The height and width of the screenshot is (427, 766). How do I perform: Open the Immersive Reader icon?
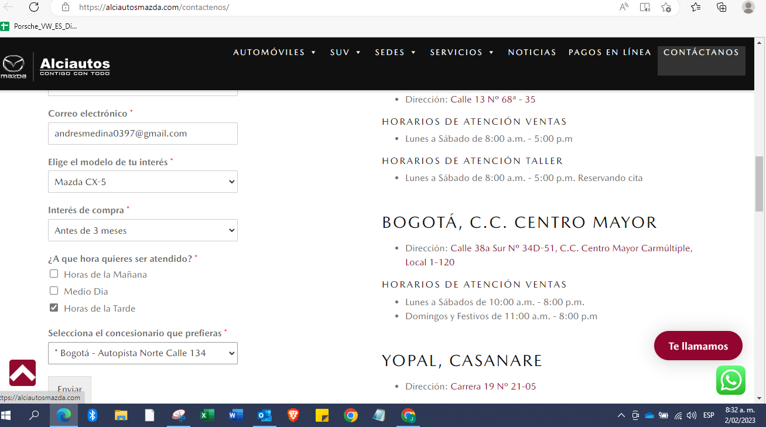[x=645, y=7]
